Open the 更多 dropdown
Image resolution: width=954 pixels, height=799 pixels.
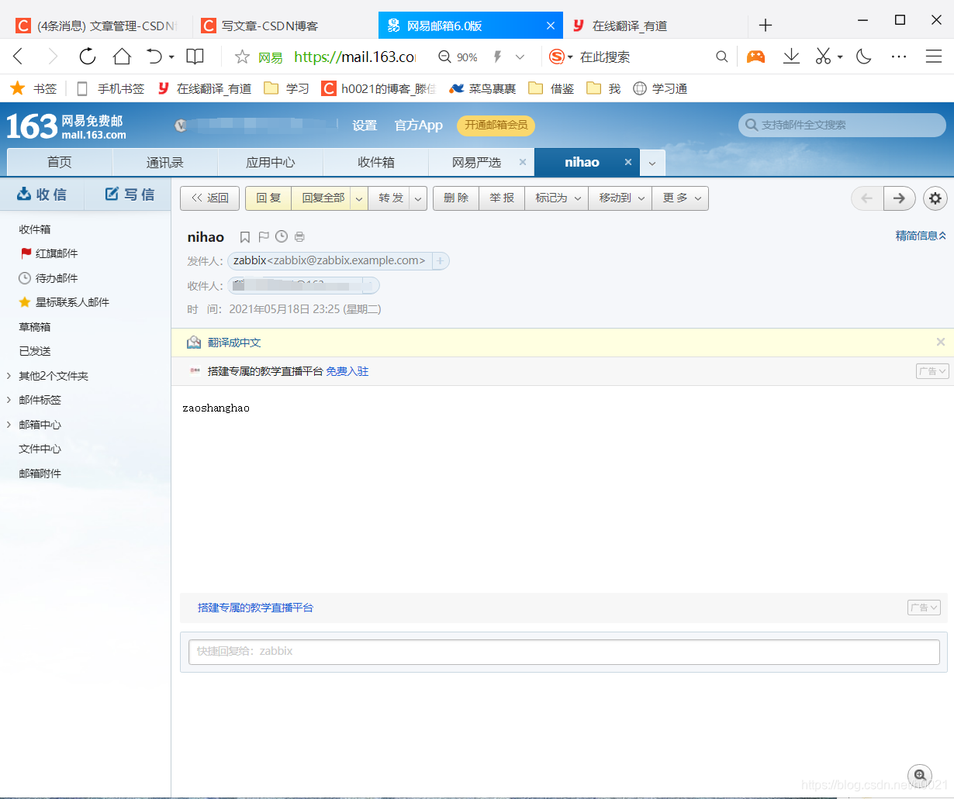click(681, 198)
